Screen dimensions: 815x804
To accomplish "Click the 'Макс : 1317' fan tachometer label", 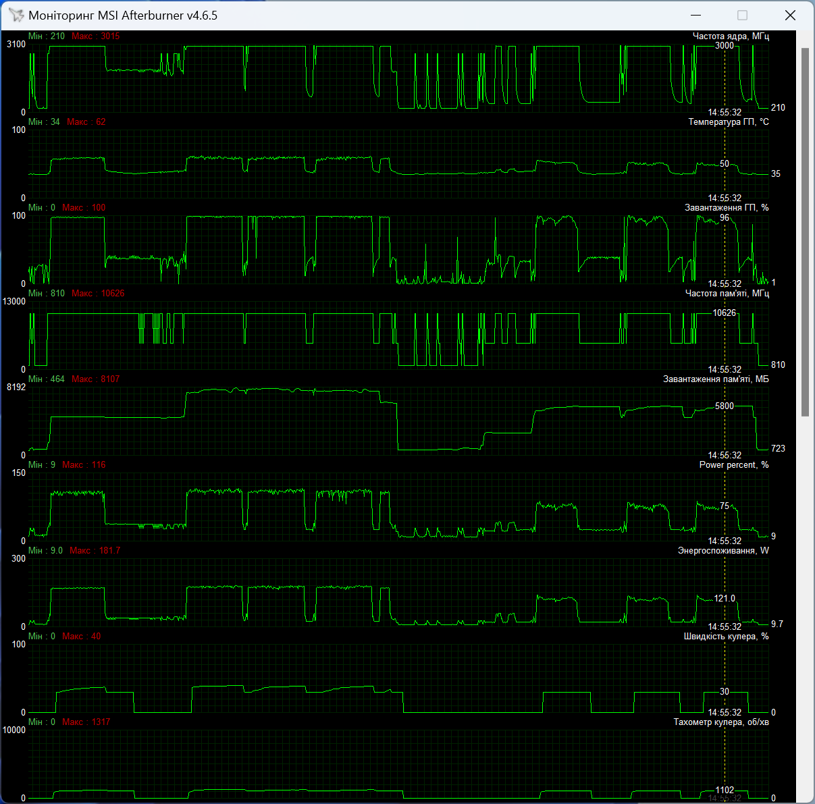I will tap(86, 722).
